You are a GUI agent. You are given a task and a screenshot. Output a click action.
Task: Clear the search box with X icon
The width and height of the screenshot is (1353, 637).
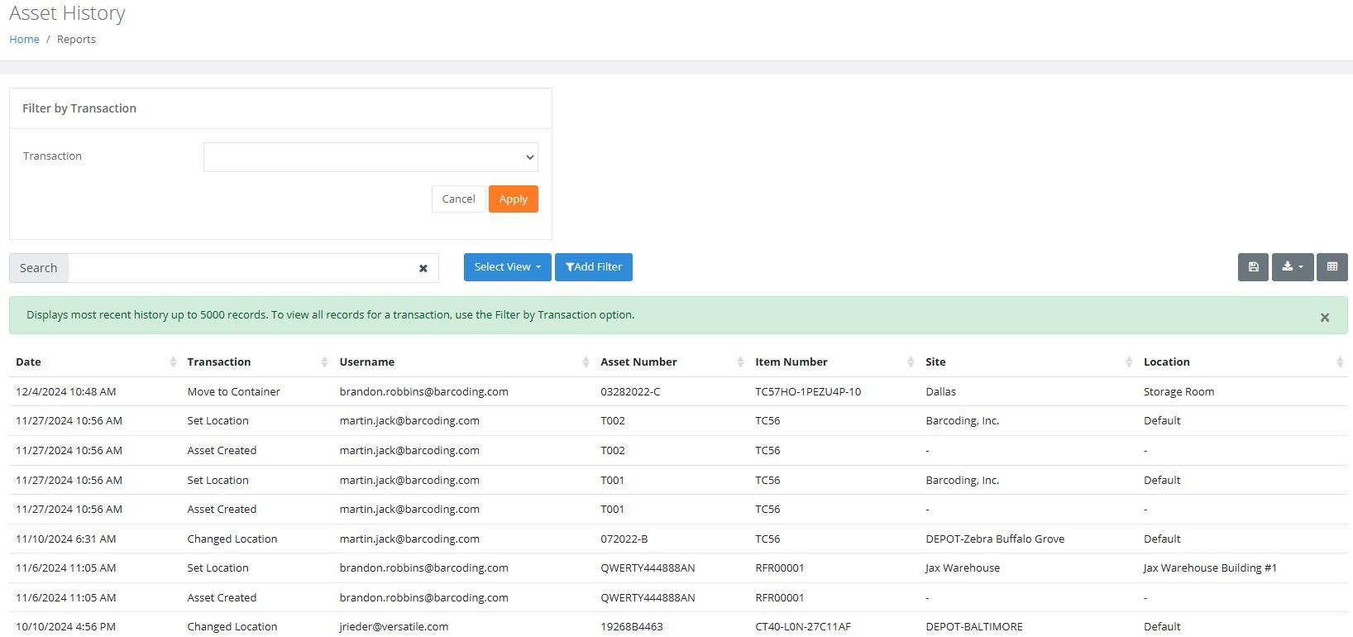[423, 269]
